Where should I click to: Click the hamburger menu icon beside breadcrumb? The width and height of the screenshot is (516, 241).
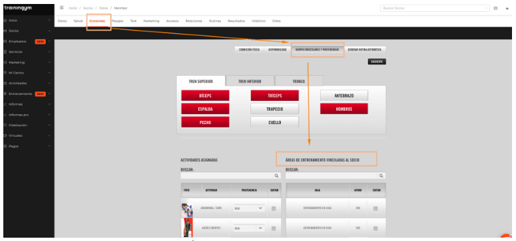click(x=62, y=8)
